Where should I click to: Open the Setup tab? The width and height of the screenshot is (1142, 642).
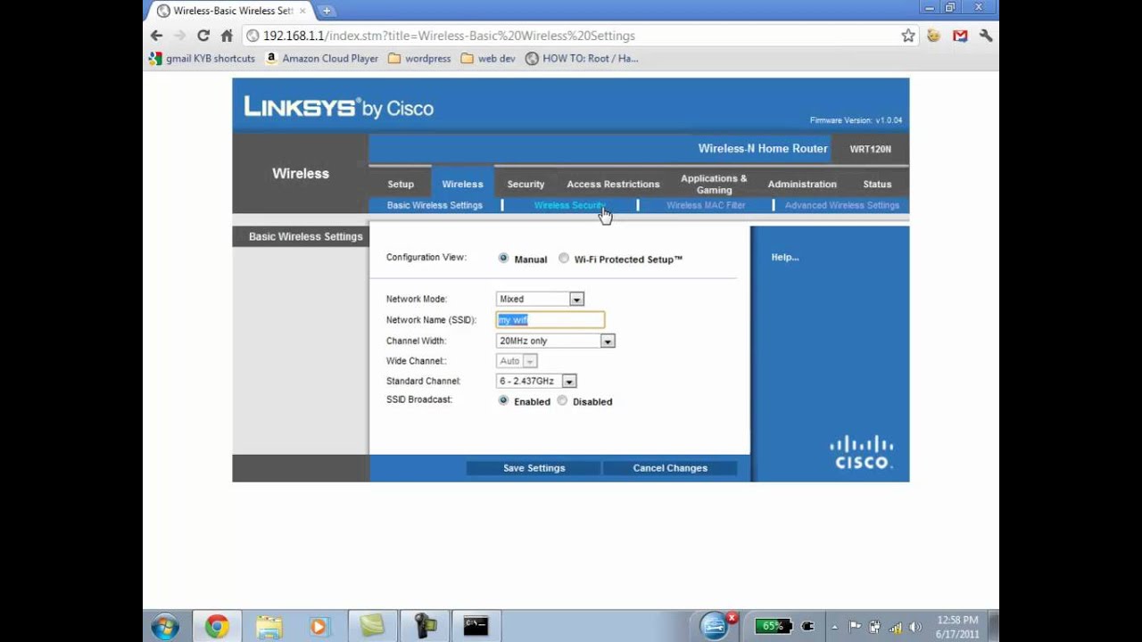point(401,184)
